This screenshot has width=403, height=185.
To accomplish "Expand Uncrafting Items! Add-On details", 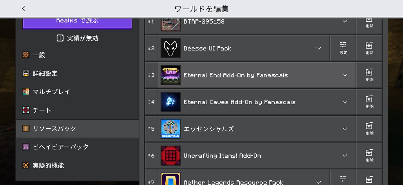I will click(x=345, y=156).
